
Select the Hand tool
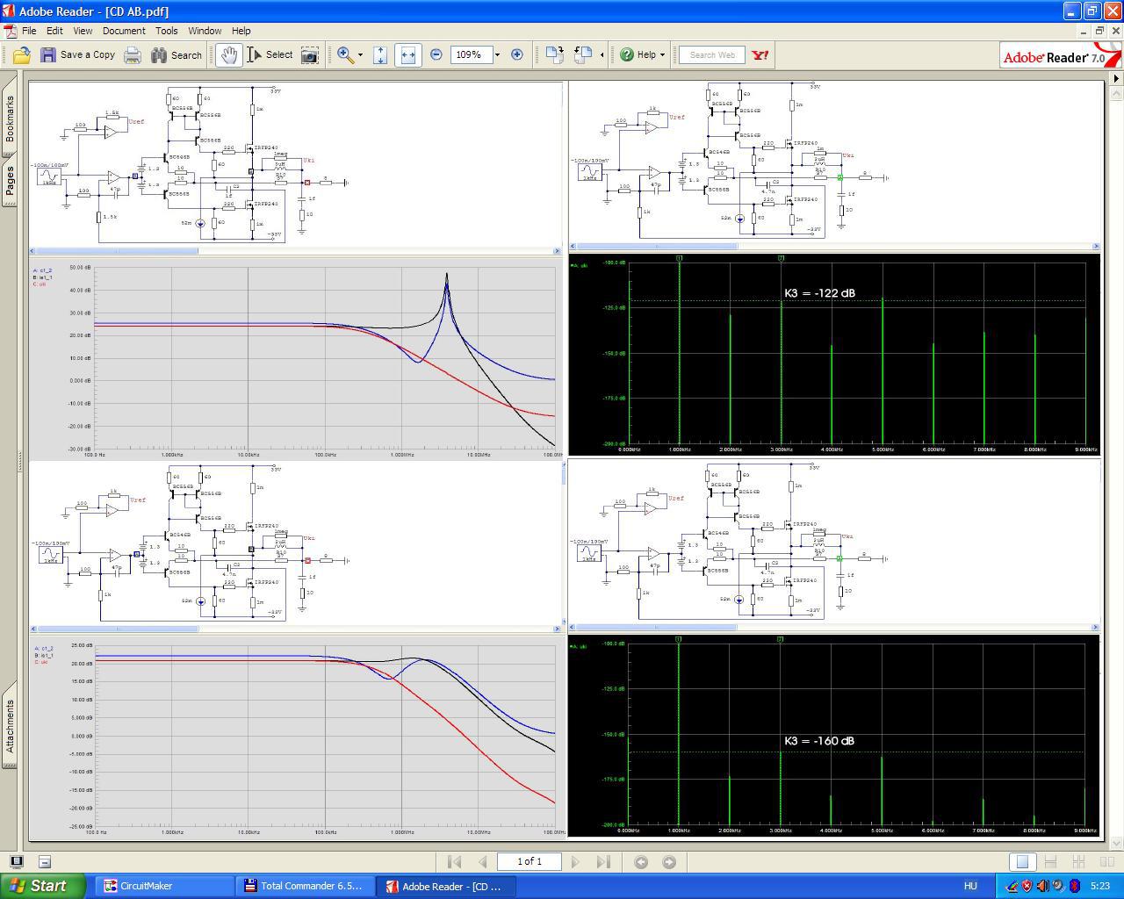click(x=228, y=54)
